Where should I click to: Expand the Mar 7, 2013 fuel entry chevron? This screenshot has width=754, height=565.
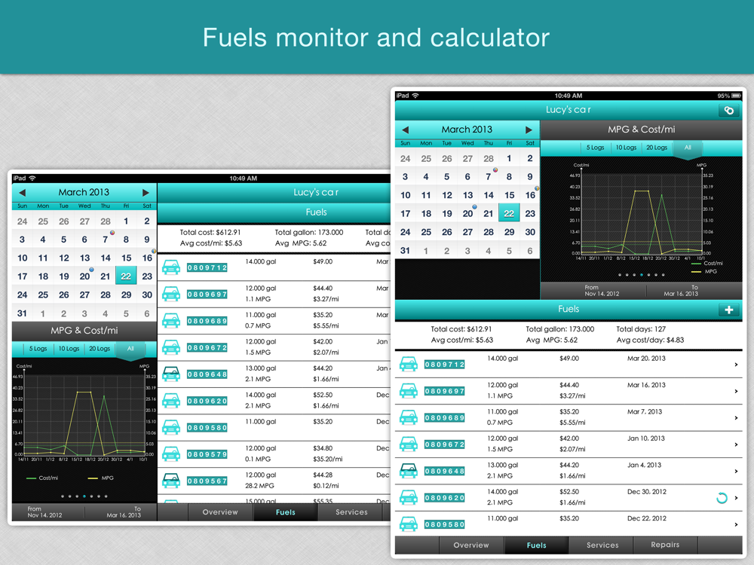[736, 418]
